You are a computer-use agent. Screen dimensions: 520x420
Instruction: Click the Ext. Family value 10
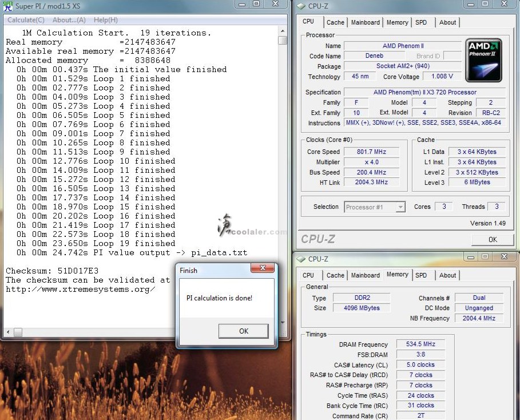click(356, 113)
